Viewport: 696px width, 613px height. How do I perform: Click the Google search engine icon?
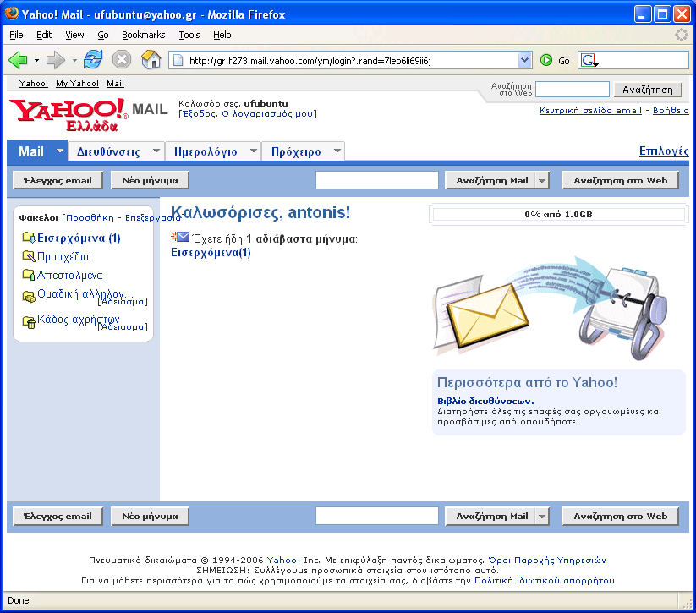pos(589,60)
